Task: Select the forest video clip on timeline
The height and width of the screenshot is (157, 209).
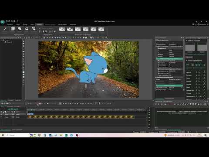Action: coord(81,117)
